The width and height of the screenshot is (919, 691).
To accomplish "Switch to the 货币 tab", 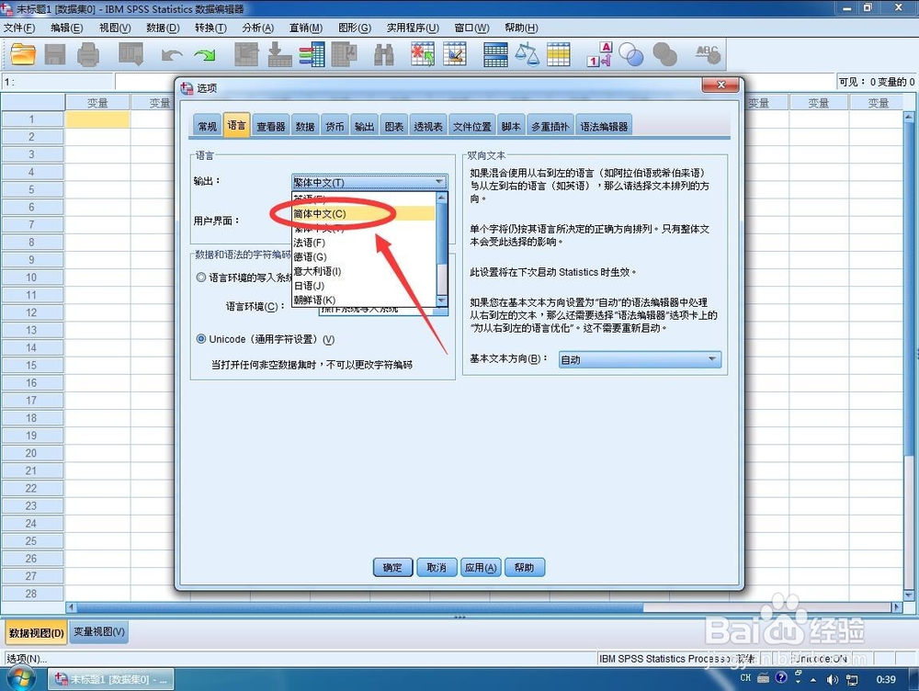I will (335, 126).
